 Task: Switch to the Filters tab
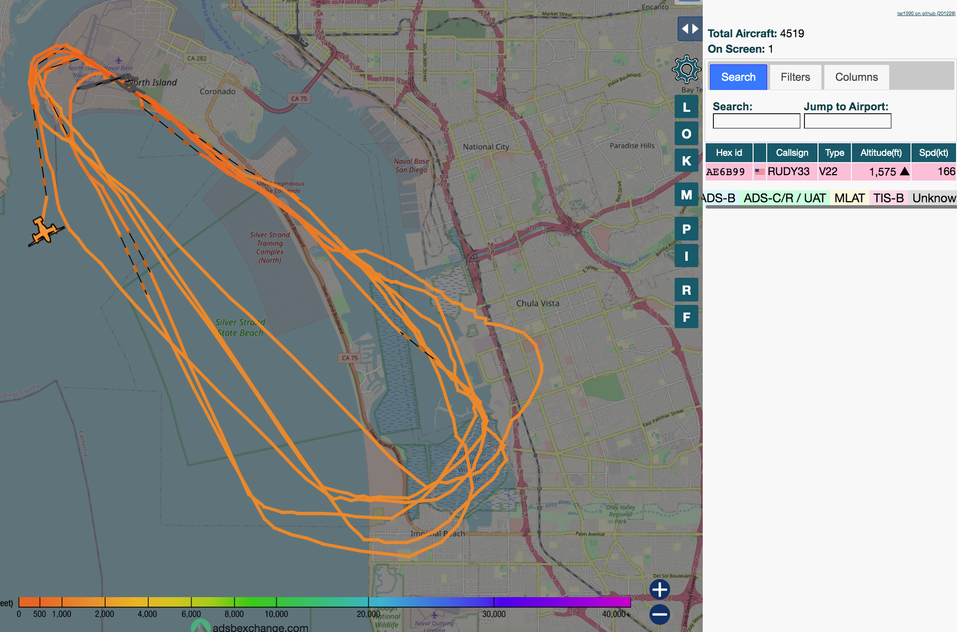(x=795, y=77)
